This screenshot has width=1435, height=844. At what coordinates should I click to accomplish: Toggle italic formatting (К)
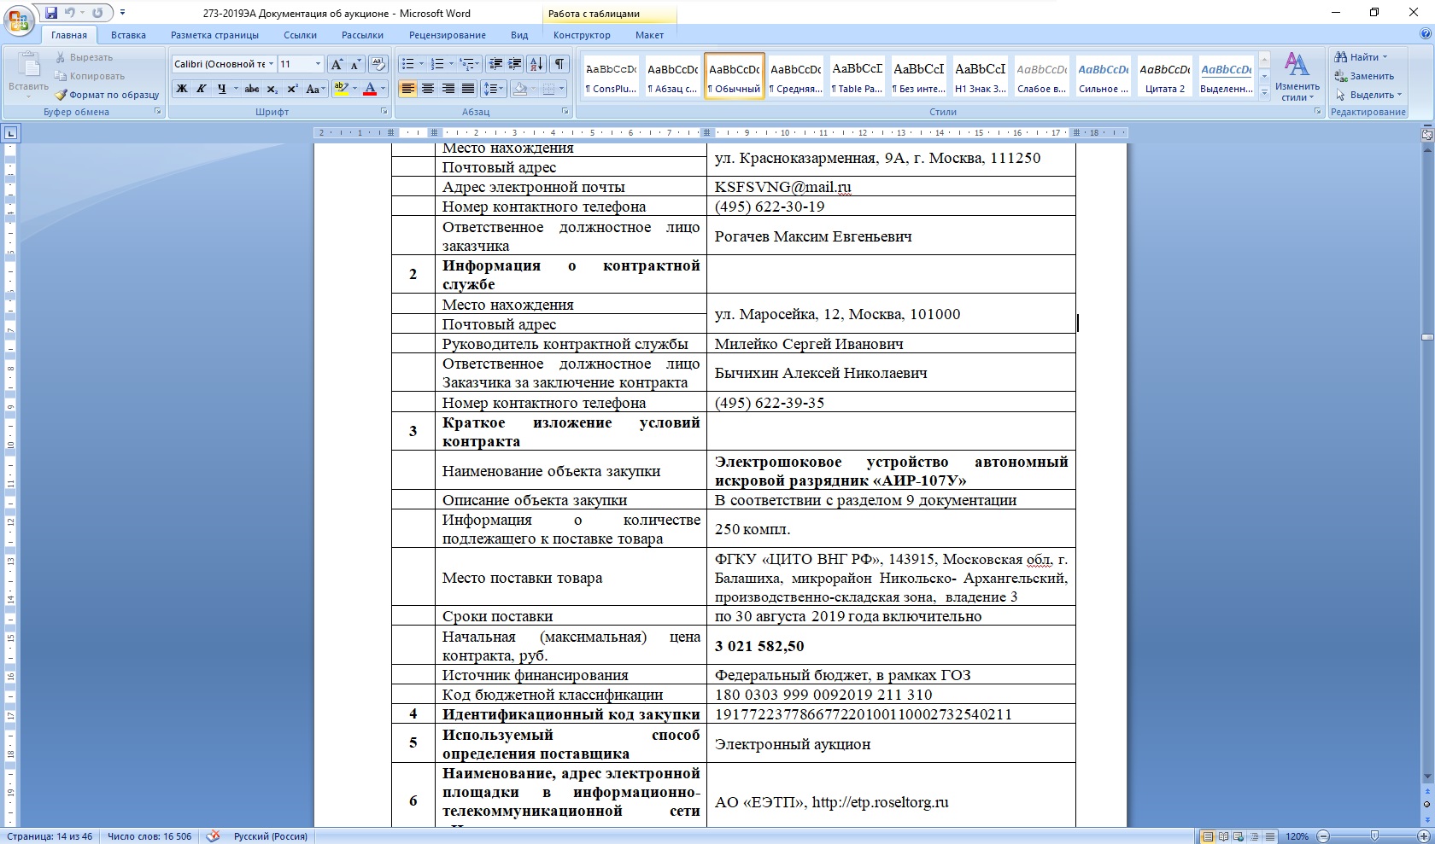tap(202, 89)
